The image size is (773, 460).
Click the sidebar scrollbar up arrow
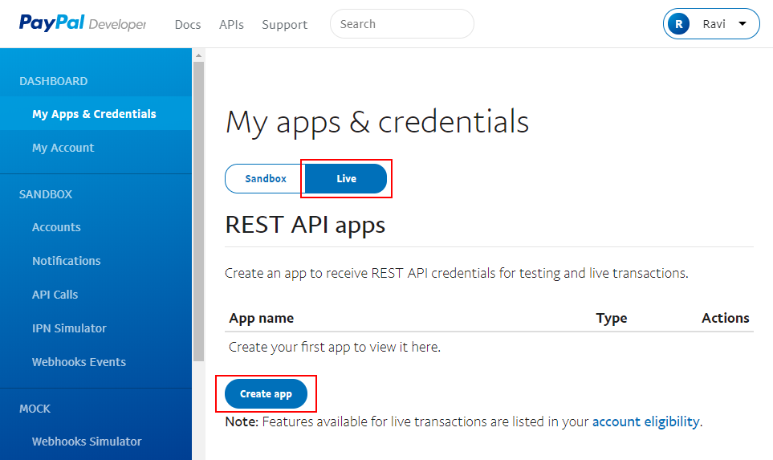coord(199,55)
